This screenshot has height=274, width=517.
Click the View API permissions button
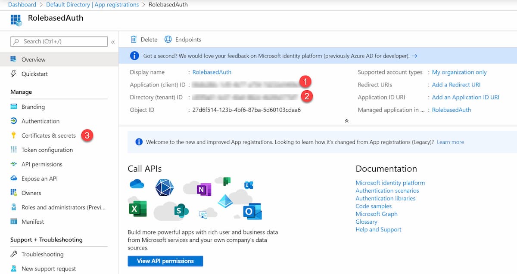tap(165, 261)
